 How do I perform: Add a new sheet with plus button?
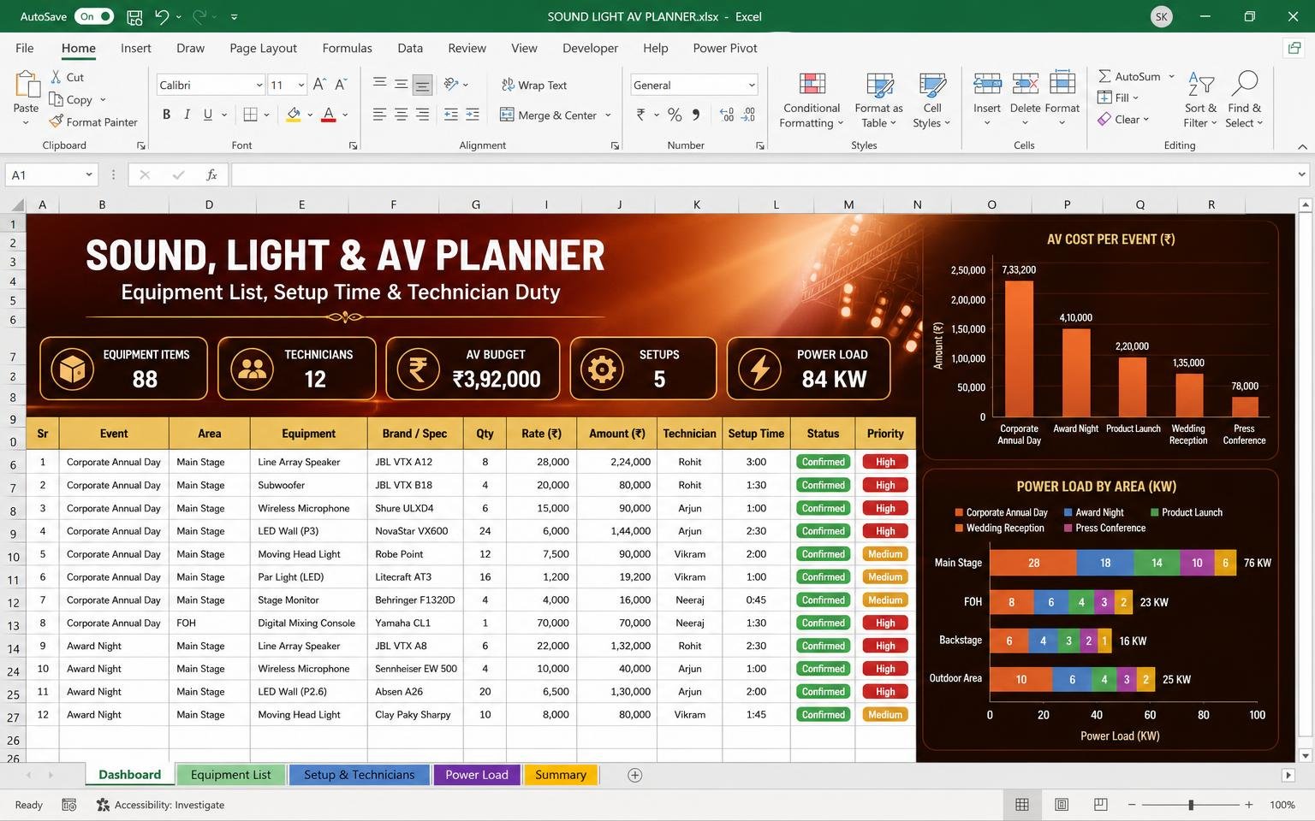(x=634, y=775)
